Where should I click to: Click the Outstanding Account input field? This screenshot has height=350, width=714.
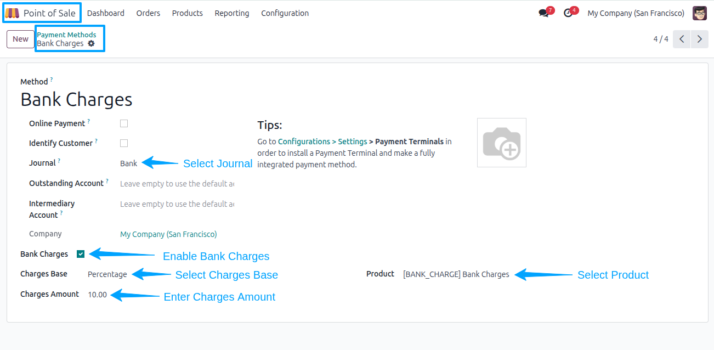coord(177,184)
